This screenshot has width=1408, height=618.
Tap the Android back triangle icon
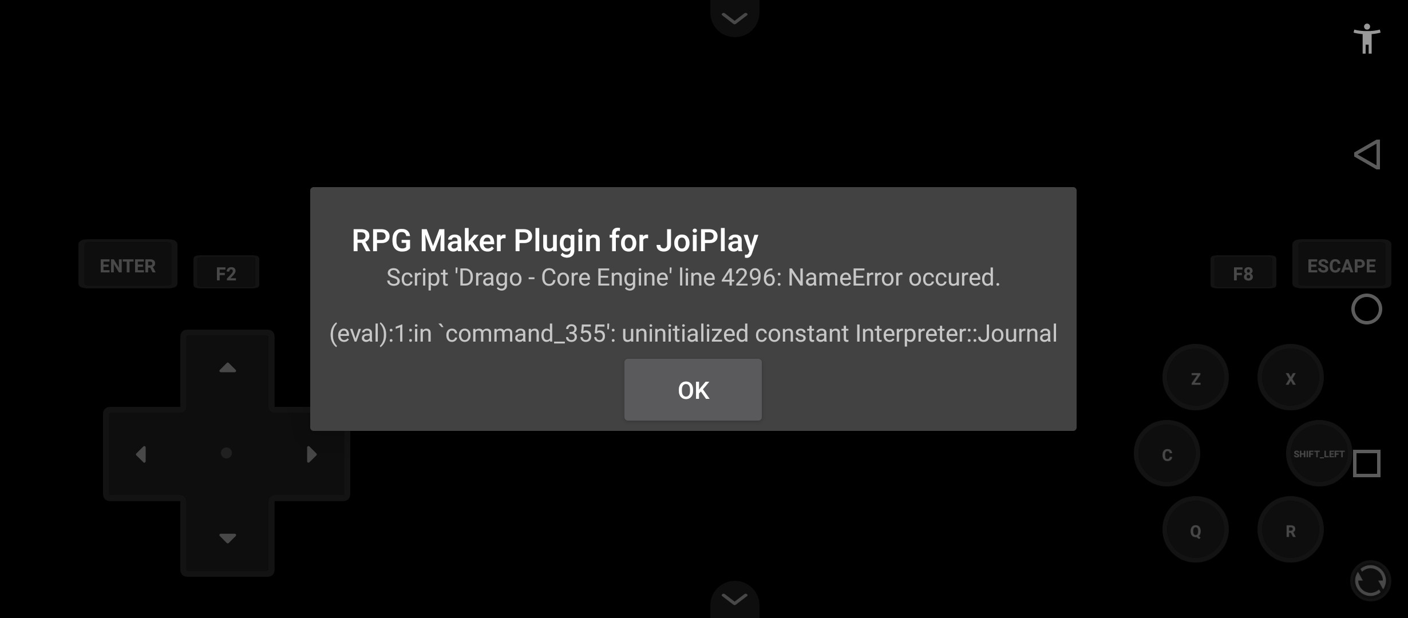coord(1367,154)
